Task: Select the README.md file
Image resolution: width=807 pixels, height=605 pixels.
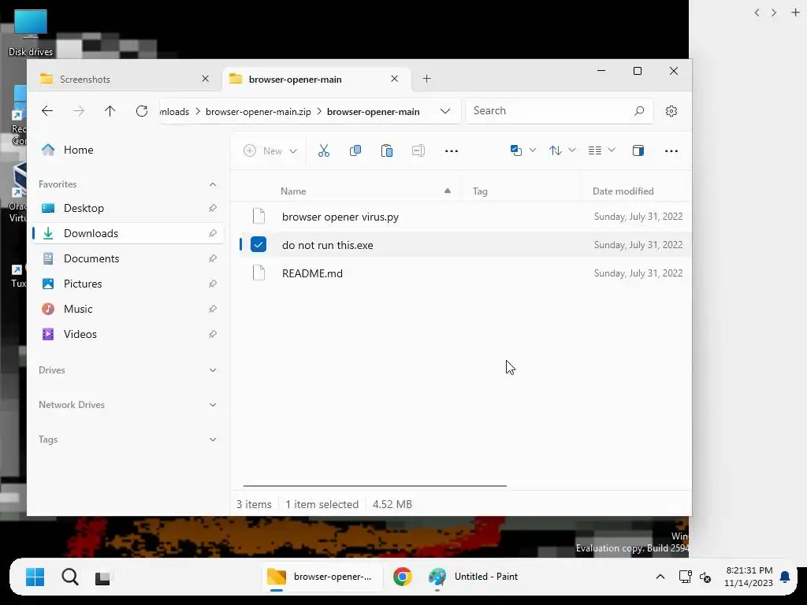Action: [x=460, y=273]
